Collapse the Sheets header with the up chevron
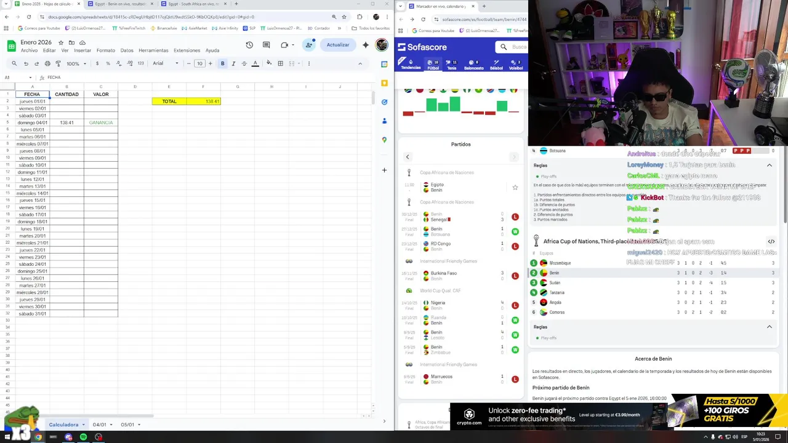 [x=360, y=63]
